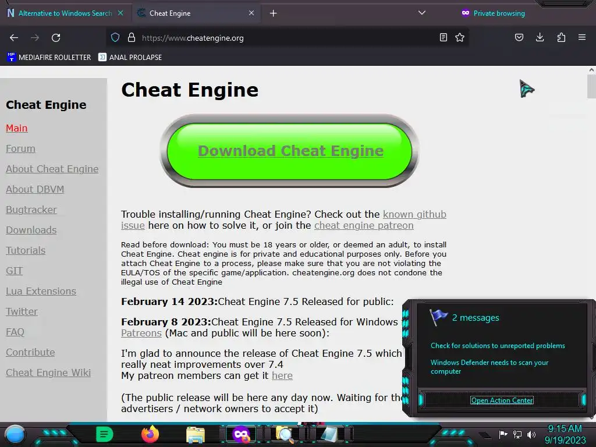Click the Download Cheat Engine button
Viewport: 596px width, 447px height.
coord(290,151)
